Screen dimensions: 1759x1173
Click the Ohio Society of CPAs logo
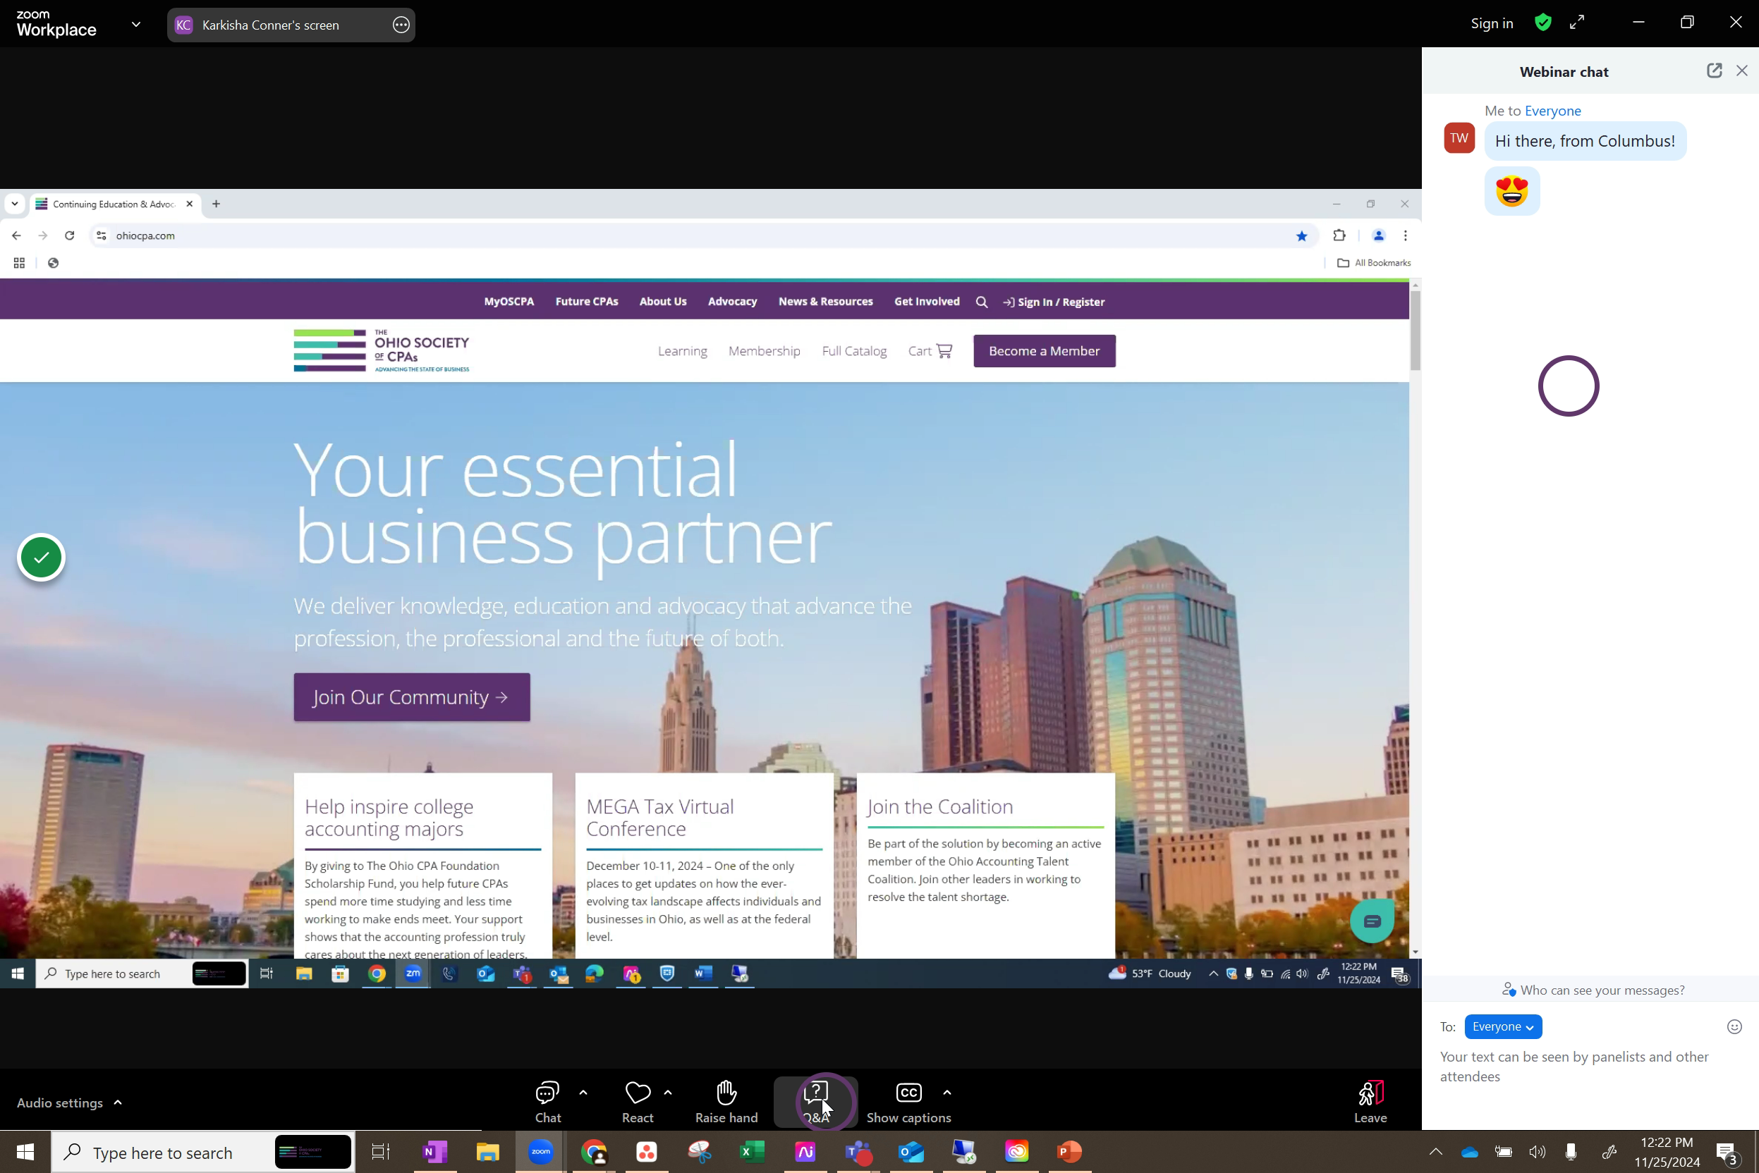point(381,350)
